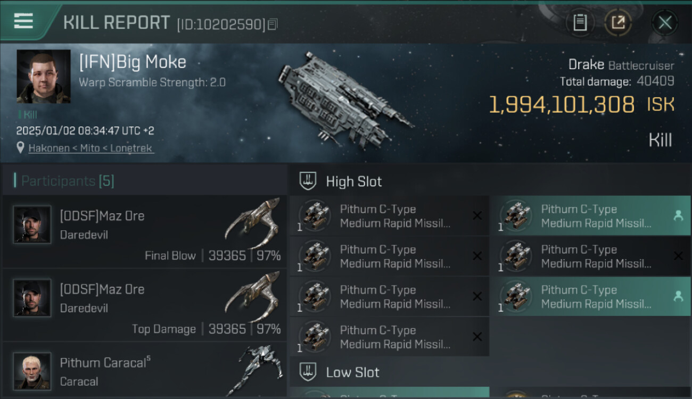Open the Pithum Caracal participant portrait
The image size is (692, 399).
32,370
